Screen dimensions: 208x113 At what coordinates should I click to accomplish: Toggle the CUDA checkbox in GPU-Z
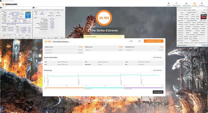point(190,43)
